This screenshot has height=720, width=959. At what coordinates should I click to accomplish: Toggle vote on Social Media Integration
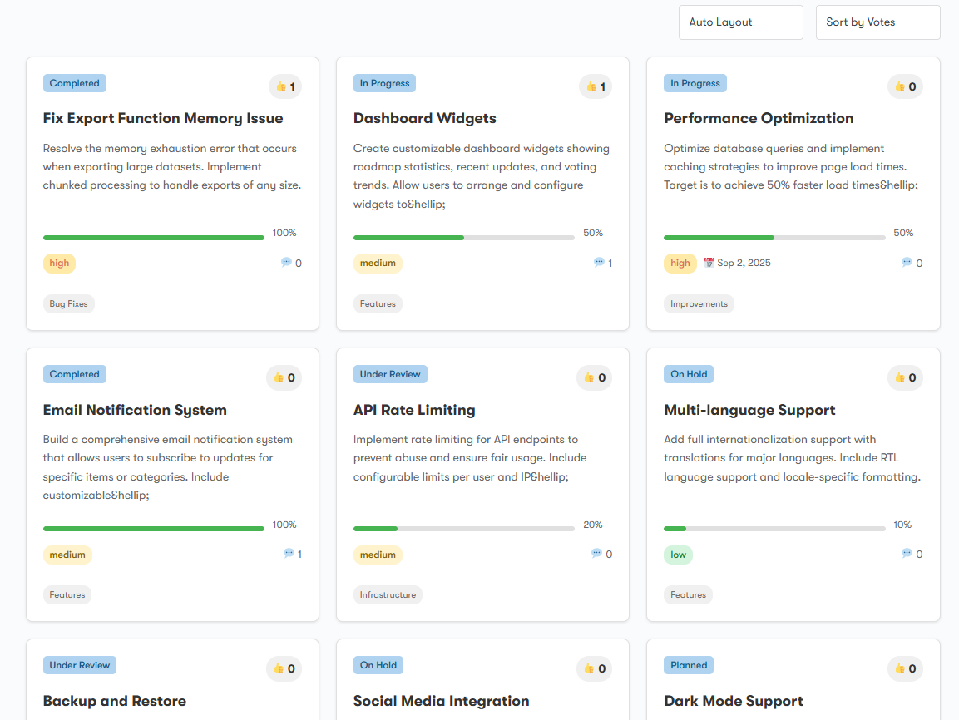coord(595,668)
